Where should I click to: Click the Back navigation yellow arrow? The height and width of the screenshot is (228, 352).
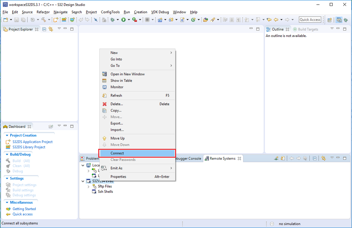(276, 20)
